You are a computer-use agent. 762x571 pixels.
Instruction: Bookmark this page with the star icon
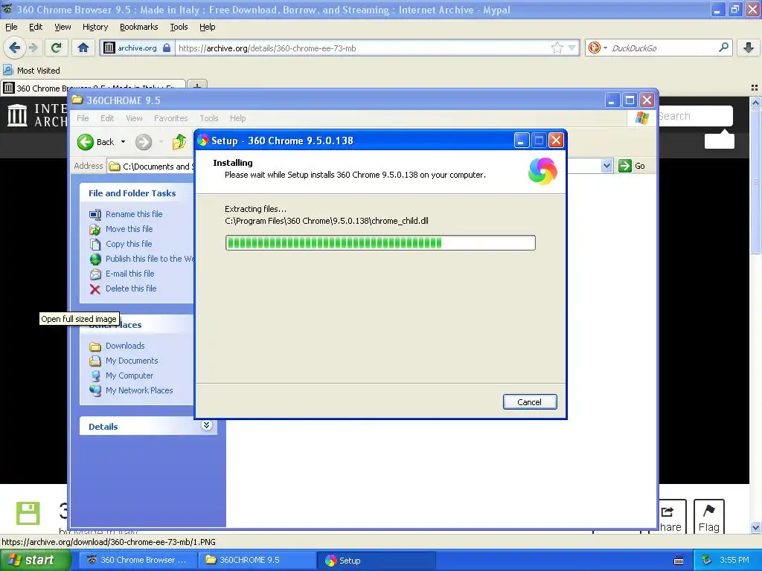tap(557, 48)
